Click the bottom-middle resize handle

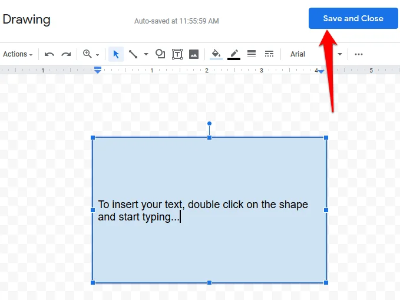(x=210, y=282)
